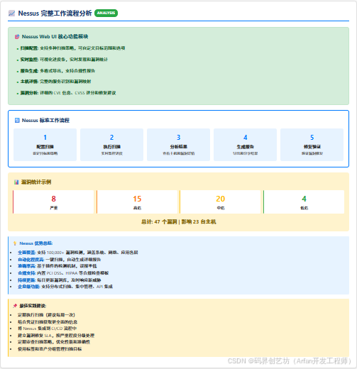Select the 8 严重 vulnerabilities stat card
Screen dimensions: 357x369
53,202
